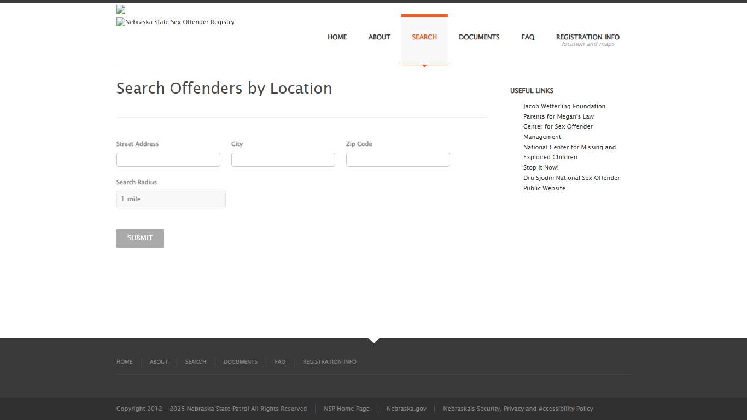Open the Stop It Now! link
This screenshot has height=420, width=747.
pyautogui.click(x=541, y=167)
